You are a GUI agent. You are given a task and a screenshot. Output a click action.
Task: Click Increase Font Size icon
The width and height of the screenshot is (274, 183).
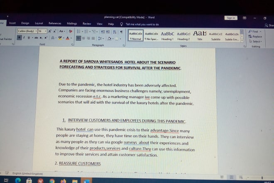pos(50,31)
